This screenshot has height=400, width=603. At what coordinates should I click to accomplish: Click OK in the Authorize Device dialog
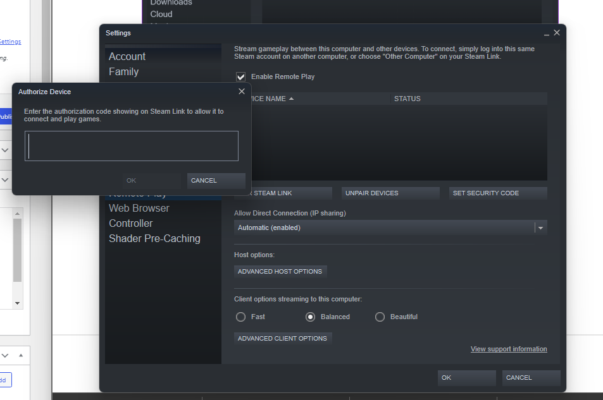151,181
